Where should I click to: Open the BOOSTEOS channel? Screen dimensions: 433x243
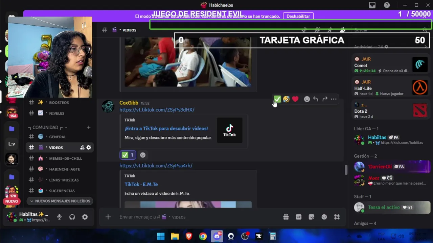(x=60, y=102)
